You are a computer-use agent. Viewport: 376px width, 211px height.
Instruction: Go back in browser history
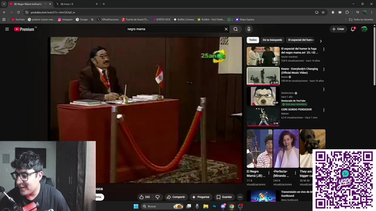coord(4,12)
